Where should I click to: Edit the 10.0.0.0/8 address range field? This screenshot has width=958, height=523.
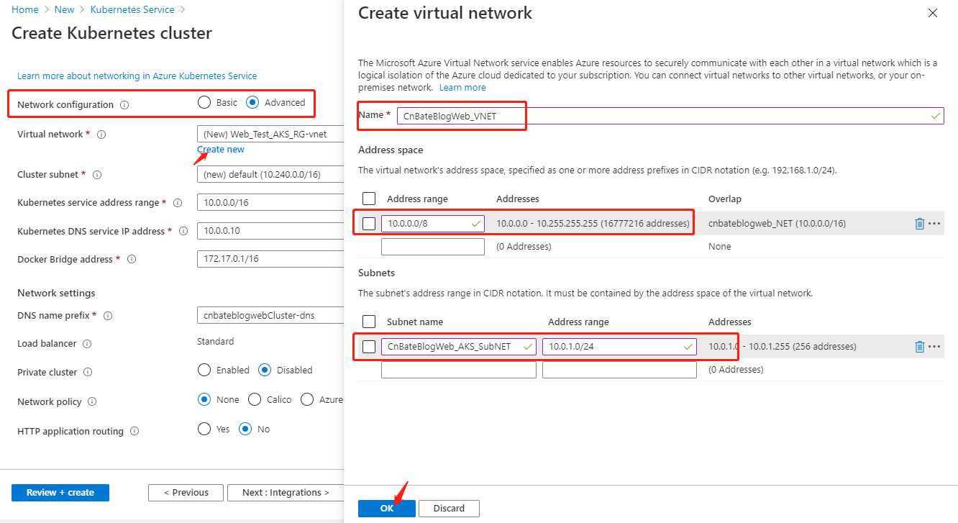[x=433, y=224]
